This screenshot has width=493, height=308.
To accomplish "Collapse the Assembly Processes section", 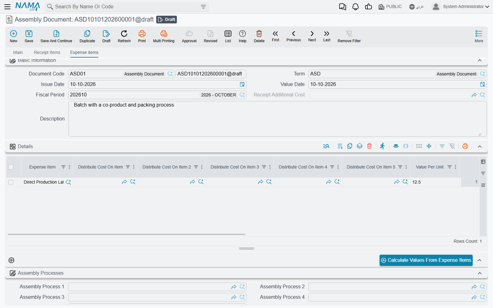I will click(480, 273).
